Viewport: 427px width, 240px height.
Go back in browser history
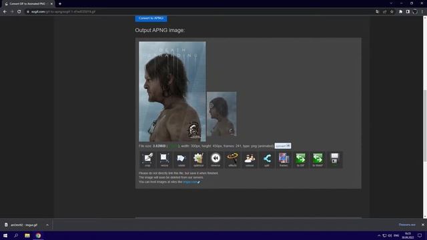tap(5, 12)
